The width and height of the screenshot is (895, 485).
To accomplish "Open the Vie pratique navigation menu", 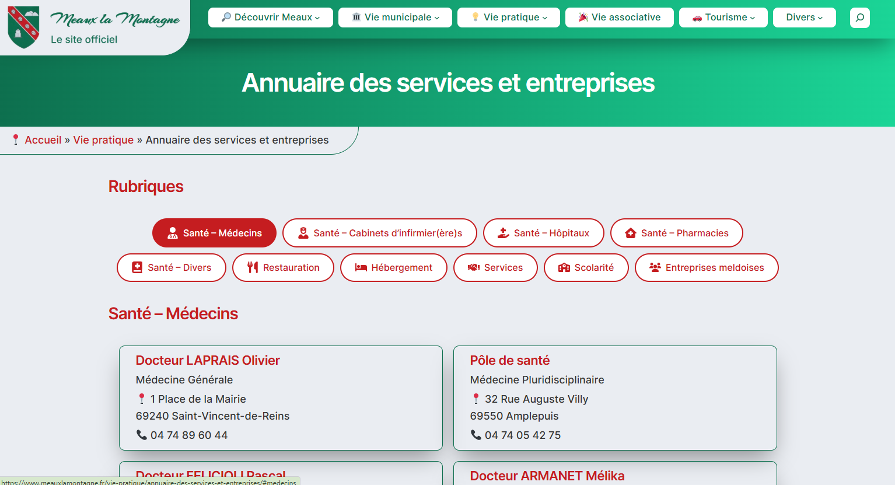I will click(x=509, y=18).
